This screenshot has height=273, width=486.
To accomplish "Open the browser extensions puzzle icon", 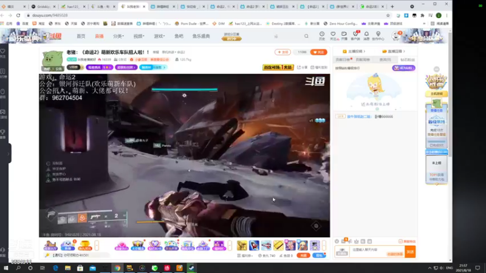I will click(422, 15).
